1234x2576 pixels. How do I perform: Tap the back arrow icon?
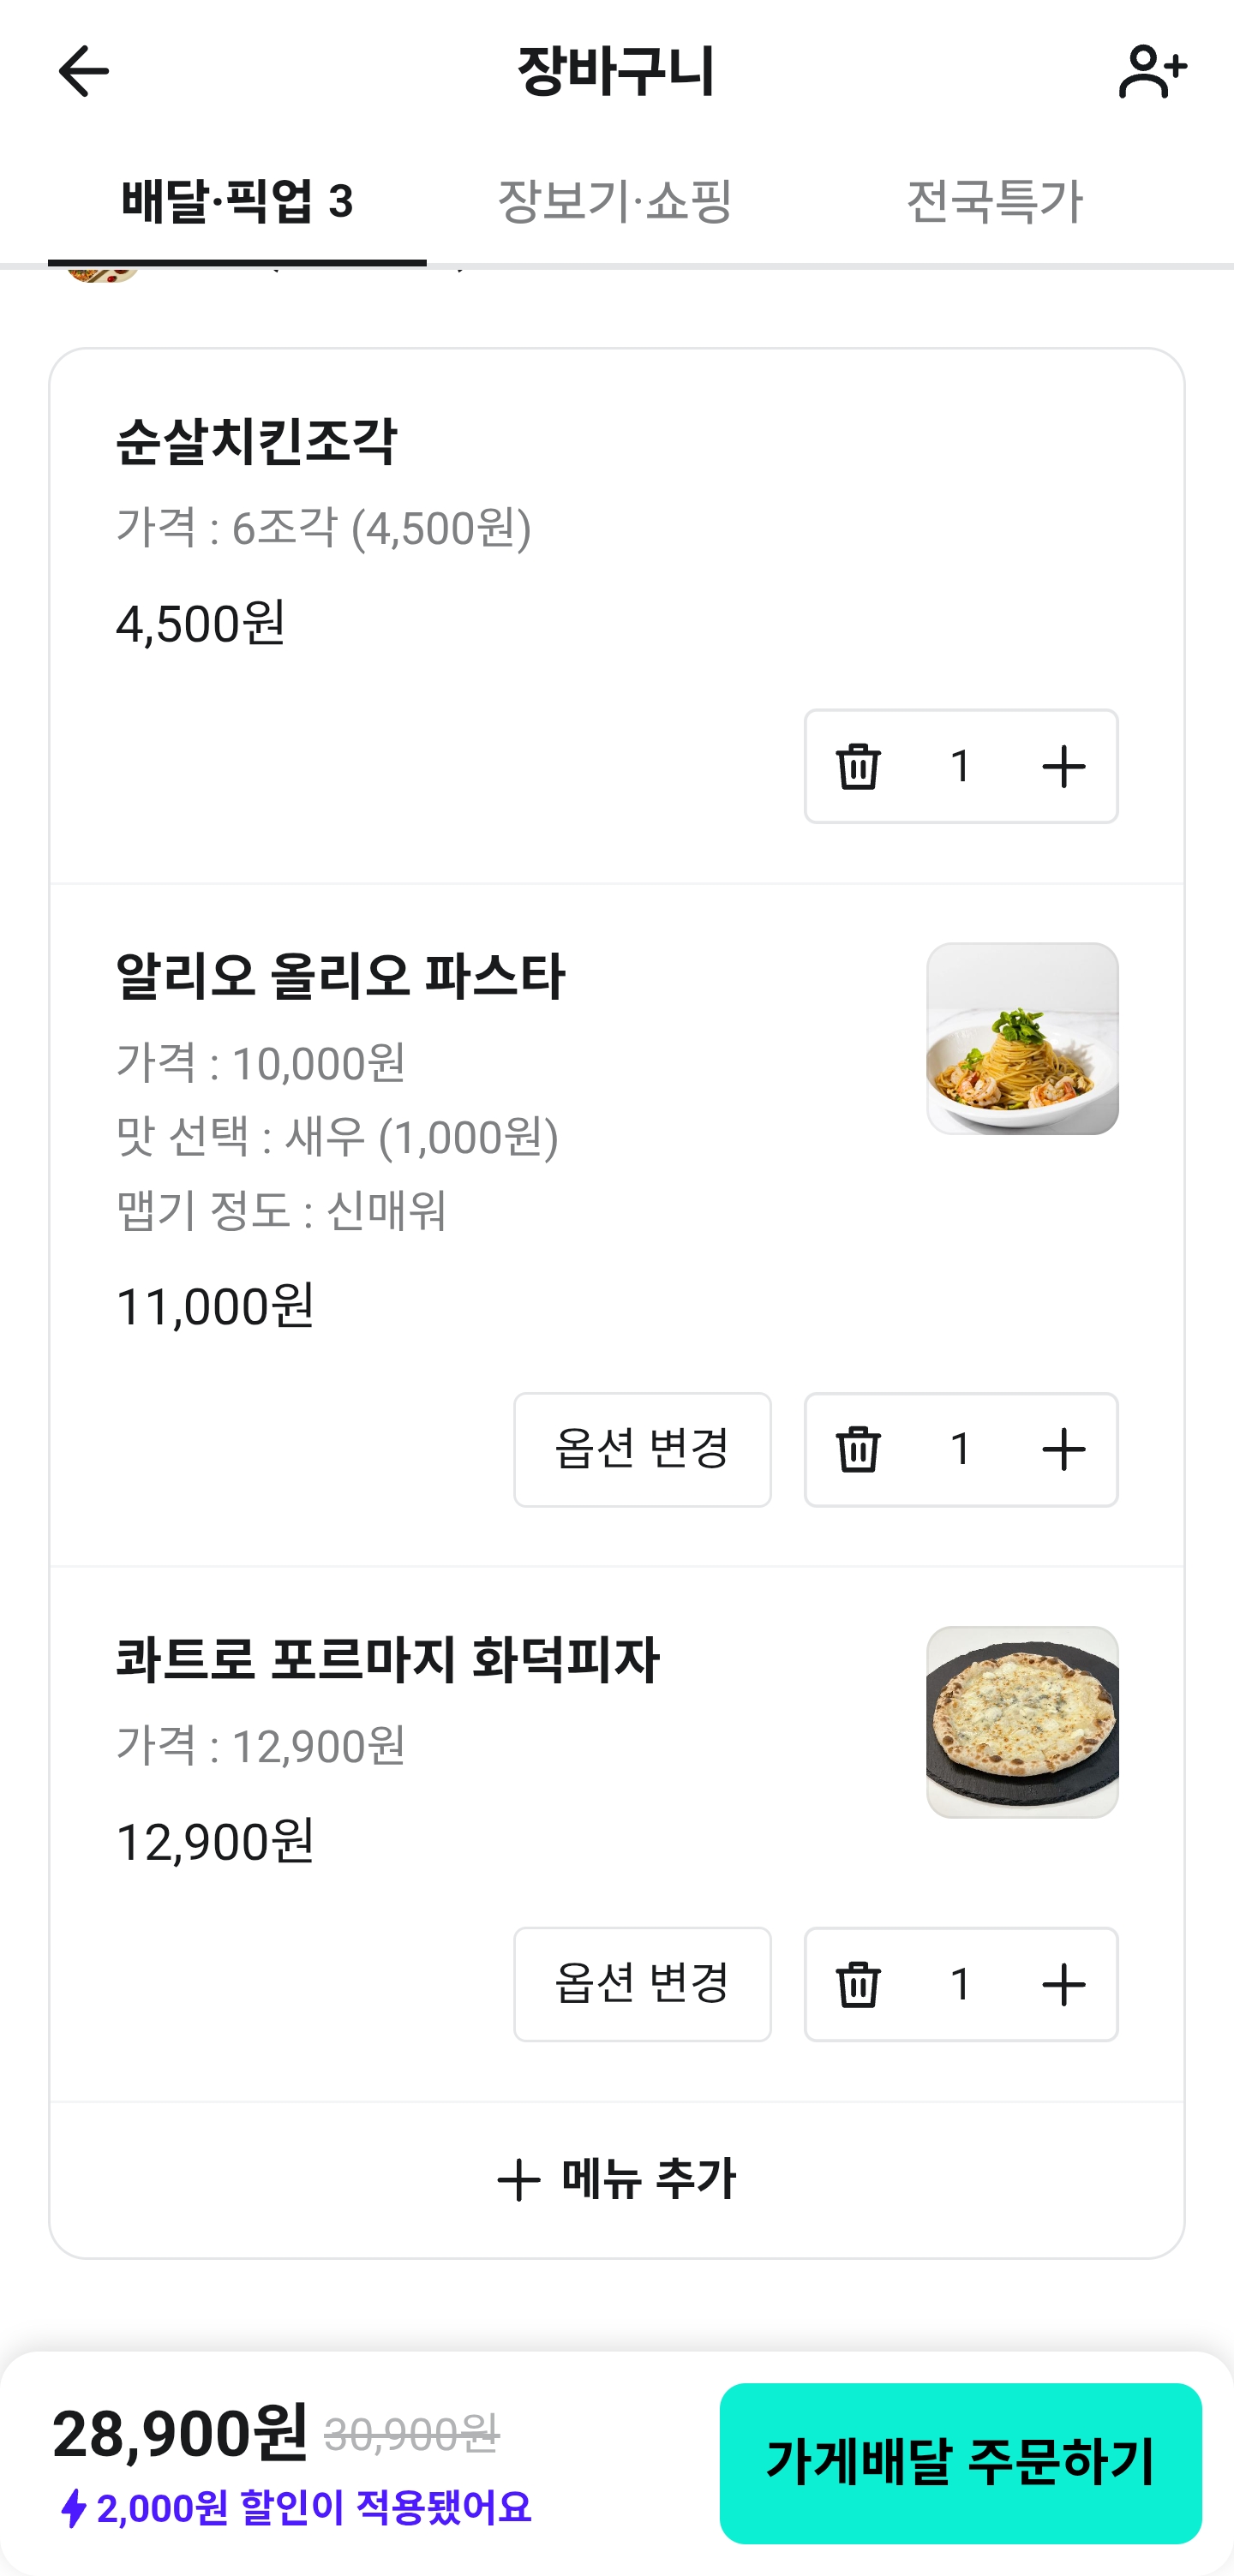83,71
